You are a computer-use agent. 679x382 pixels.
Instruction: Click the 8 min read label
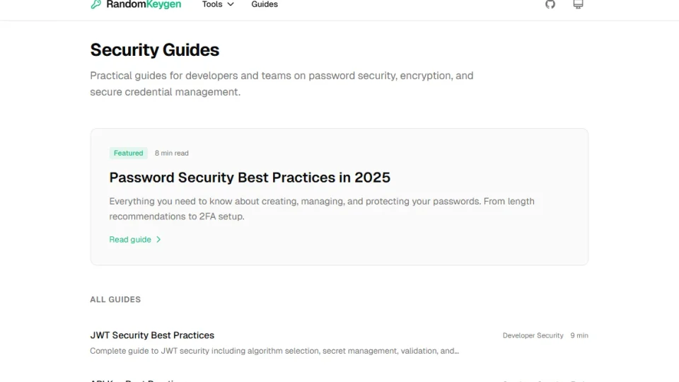coord(172,153)
